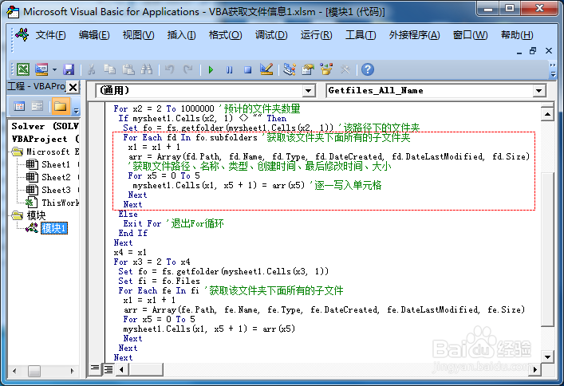Click the Copy toolbar icon

pyautogui.click(x=109, y=69)
